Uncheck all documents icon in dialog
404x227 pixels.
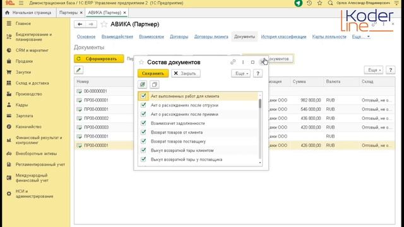154,84
